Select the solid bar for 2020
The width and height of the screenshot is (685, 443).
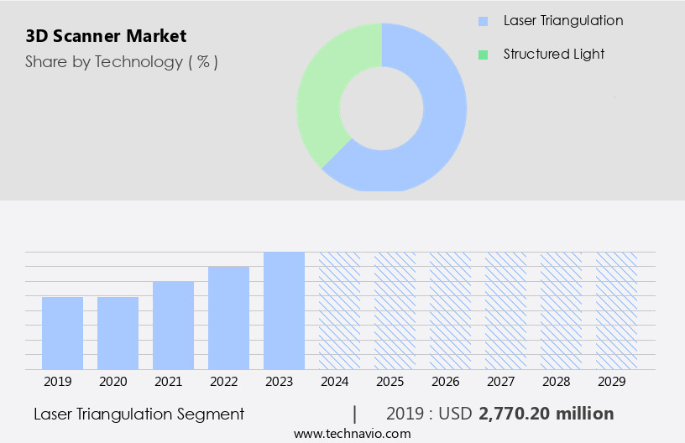pyautogui.click(x=118, y=333)
